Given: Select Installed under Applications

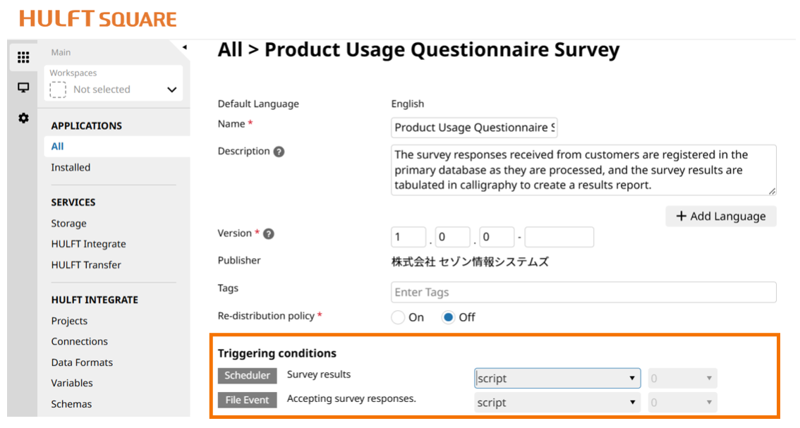Looking at the screenshot, I should click(71, 167).
